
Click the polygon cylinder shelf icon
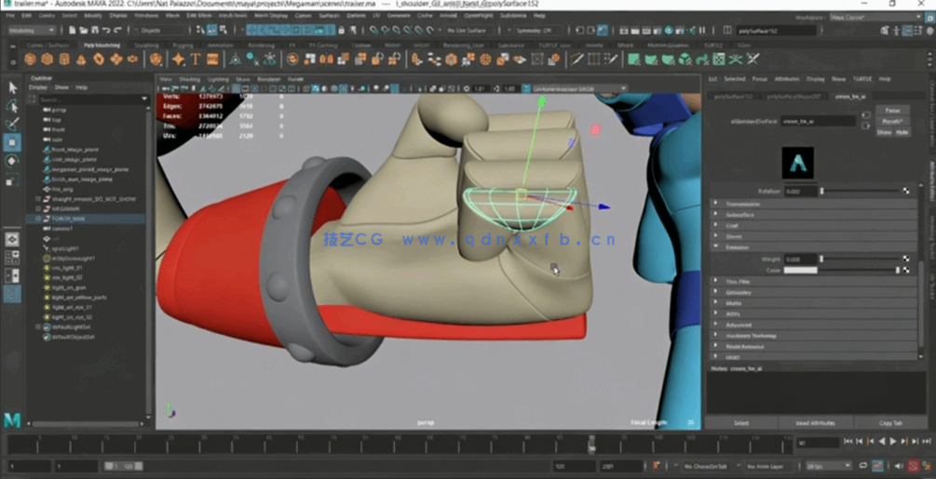[63, 60]
